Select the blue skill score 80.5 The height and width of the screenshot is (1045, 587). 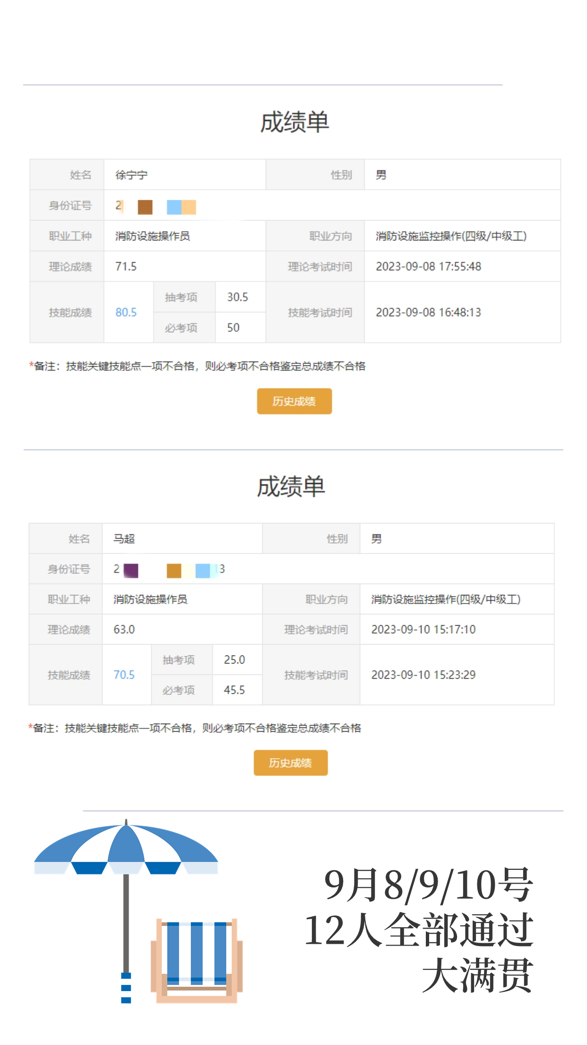click(126, 312)
